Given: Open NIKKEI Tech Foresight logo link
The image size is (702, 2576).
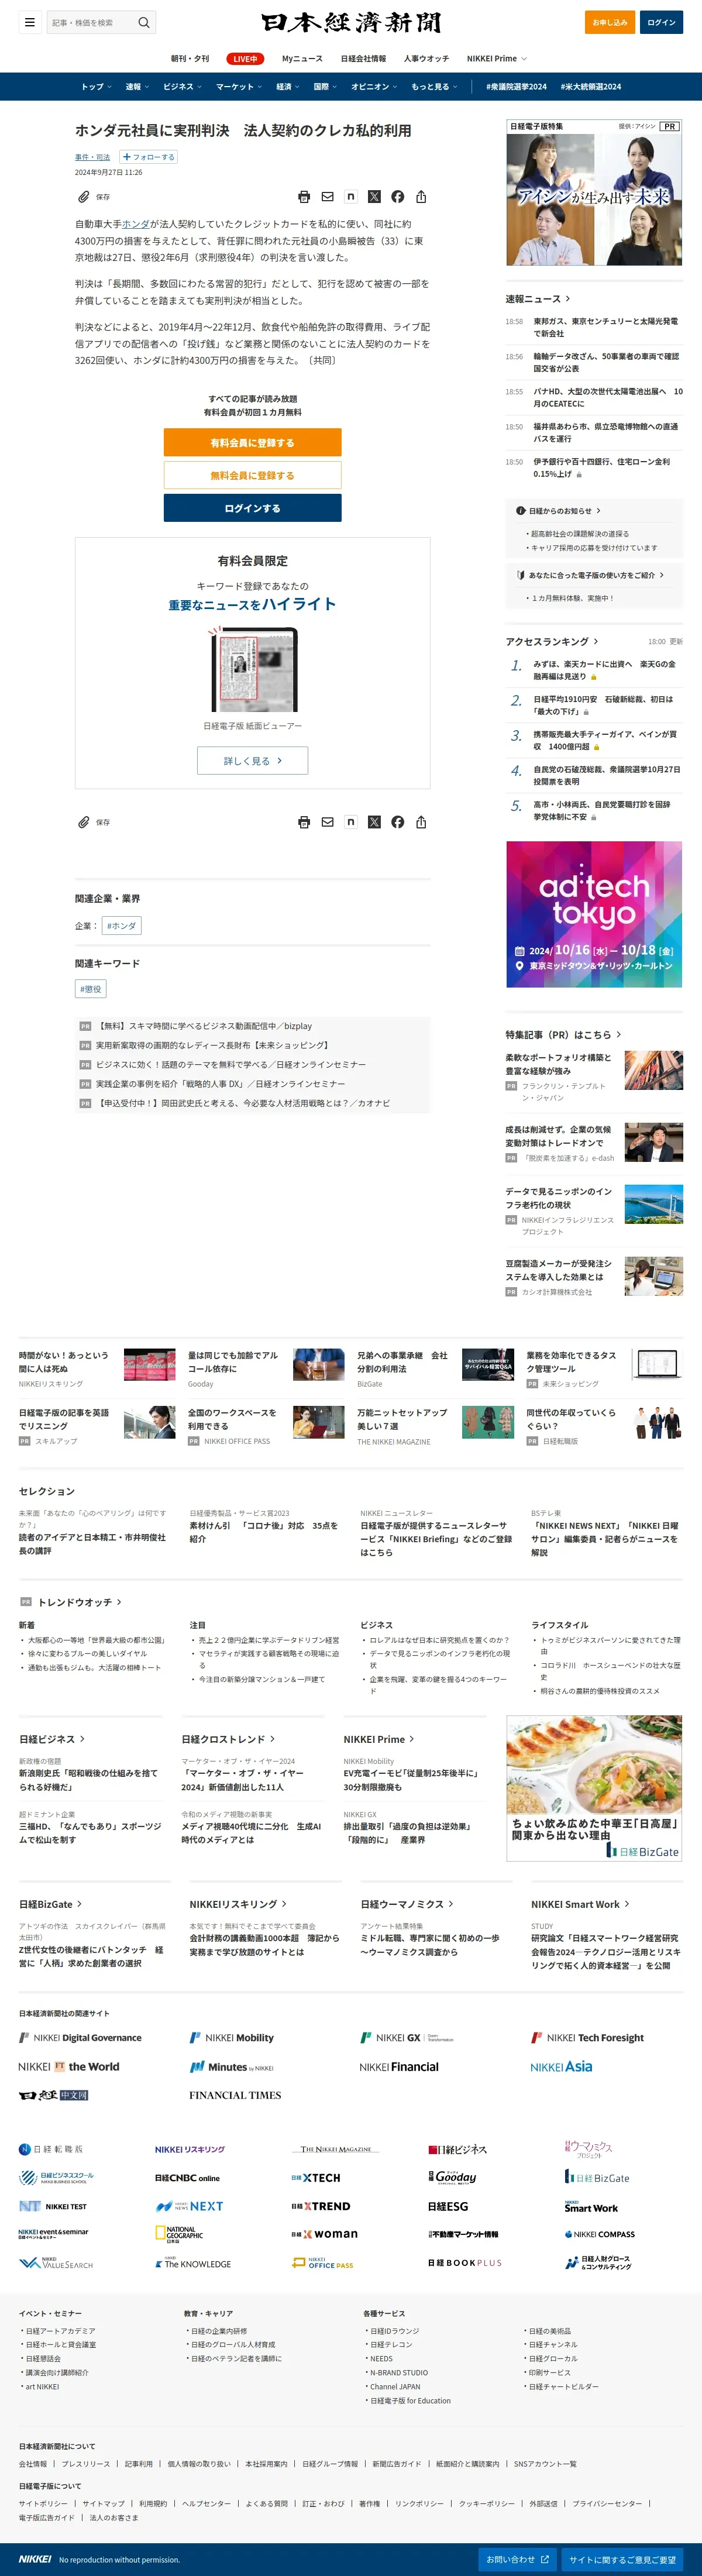Looking at the screenshot, I should tap(588, 2037).
